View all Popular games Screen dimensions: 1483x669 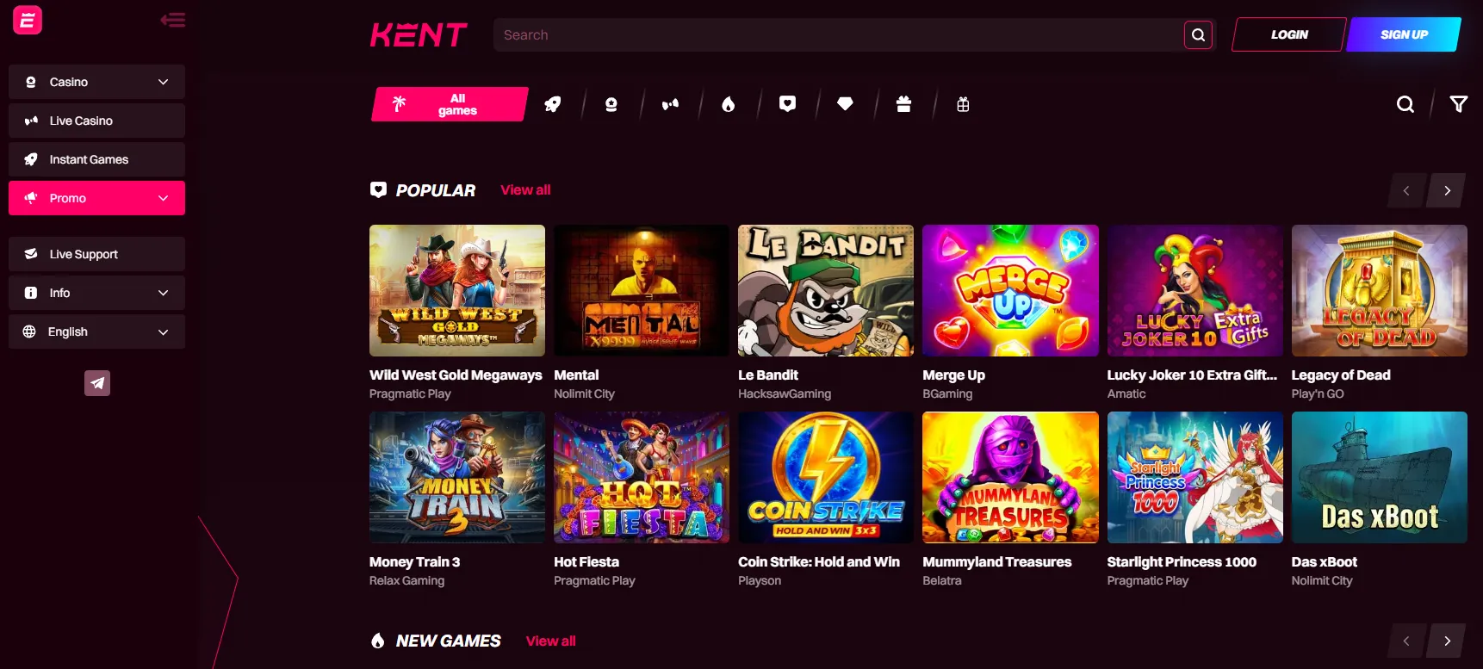click(x=525, y=189)
